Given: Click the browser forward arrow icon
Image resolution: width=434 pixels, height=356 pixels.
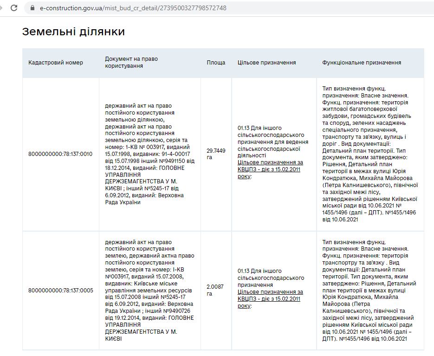Looking at the screenshot, I should [x=1, y=8].
